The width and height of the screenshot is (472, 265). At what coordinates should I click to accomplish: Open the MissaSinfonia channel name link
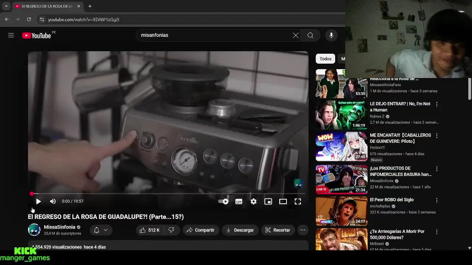pos(59,227)
